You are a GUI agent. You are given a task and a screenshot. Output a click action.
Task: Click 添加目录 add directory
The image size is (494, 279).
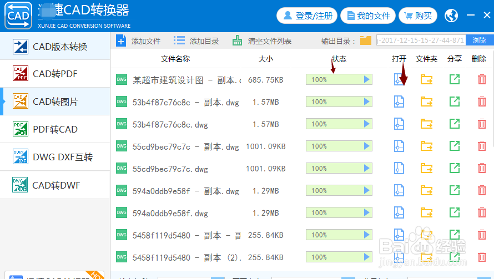click(x=196, y=41)
